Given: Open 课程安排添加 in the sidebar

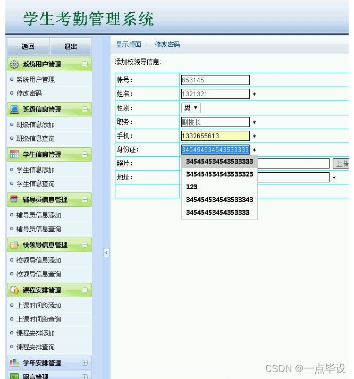Looking at the screenshot, I should (x=36, y=333).
